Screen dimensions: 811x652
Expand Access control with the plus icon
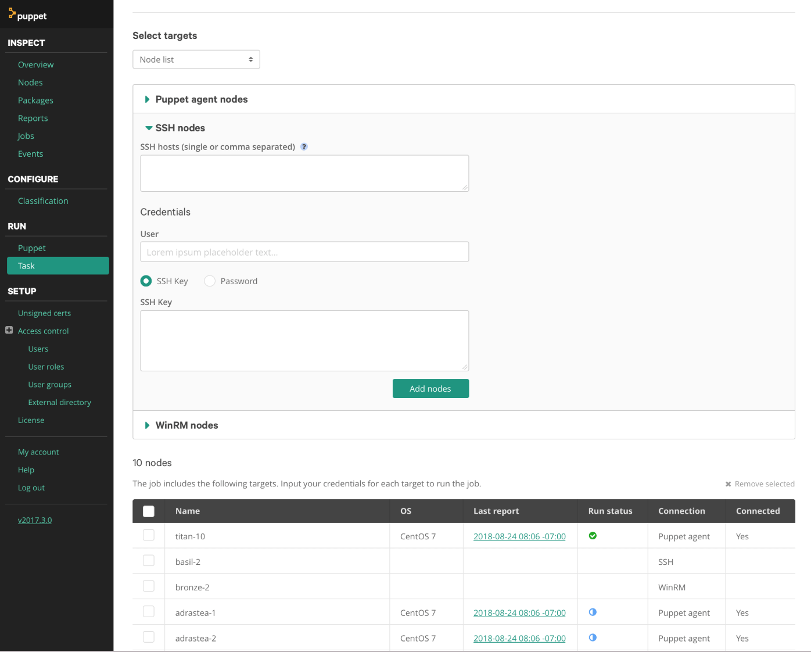9,330
